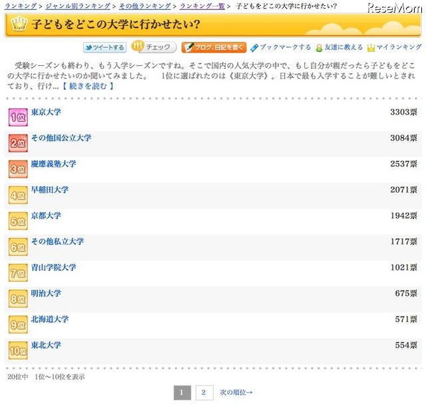Open 東京大学 ranking entry

click(46, 112)
